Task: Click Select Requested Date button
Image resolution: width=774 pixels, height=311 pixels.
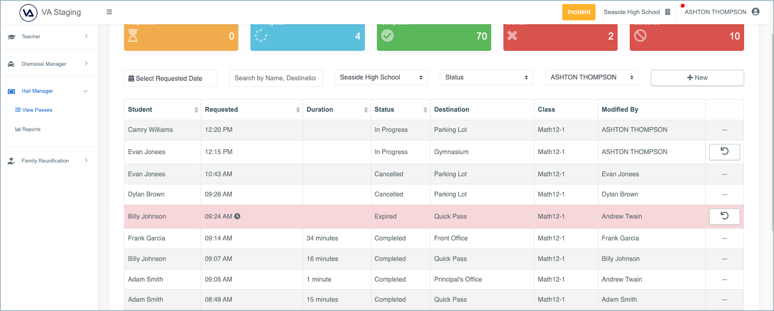Action: [x=170, y=78]
